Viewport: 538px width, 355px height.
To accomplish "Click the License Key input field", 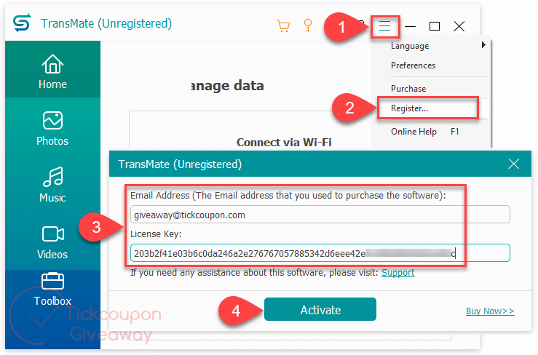I will click(x=320, y=253).
